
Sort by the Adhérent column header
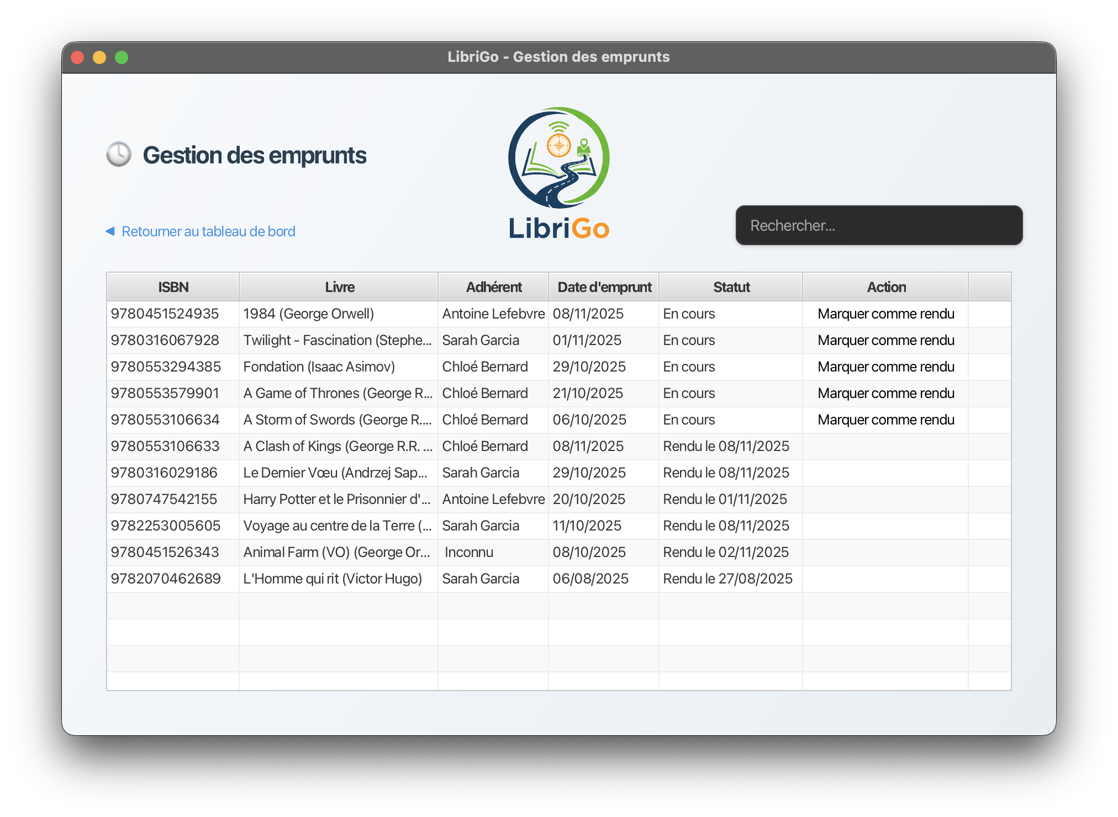(x=493, y=287)
